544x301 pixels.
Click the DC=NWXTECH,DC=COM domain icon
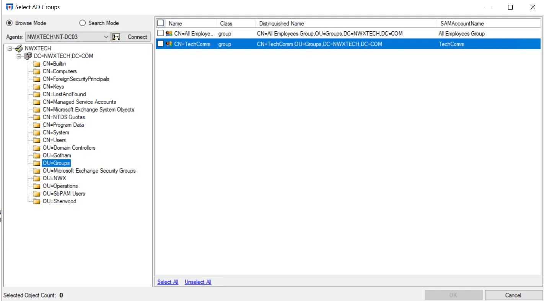point(28,56)
